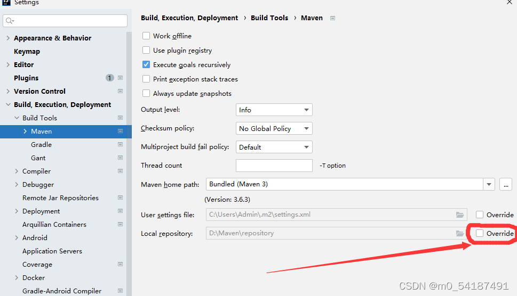This screenshot has height=296, width=517.
Task: Select Gradle under Build Tools
Action: pyautogui.click(x=41, y=145)
